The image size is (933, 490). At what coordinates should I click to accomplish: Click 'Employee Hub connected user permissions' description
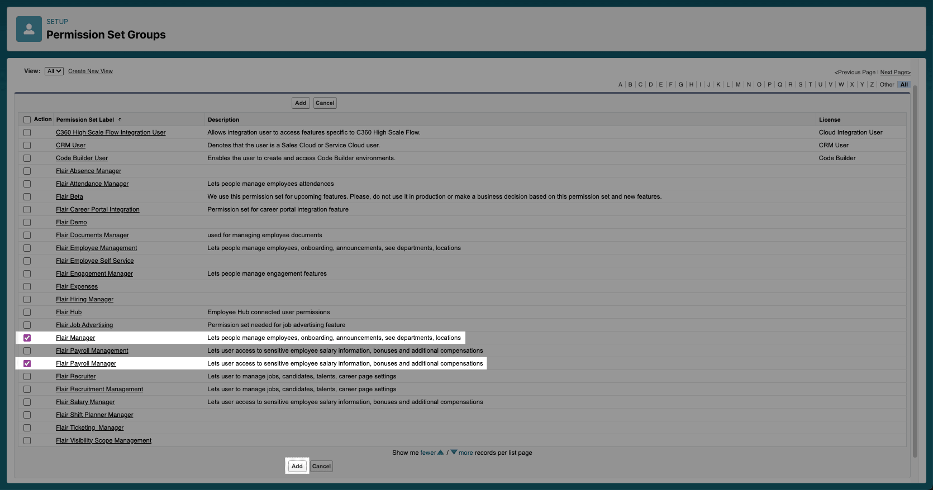coord(269,312)
